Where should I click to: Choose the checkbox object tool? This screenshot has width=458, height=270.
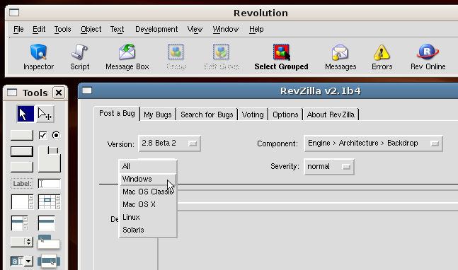coord(42,135)
